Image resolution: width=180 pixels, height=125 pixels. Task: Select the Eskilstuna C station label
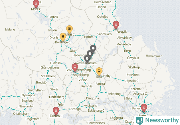96,111
